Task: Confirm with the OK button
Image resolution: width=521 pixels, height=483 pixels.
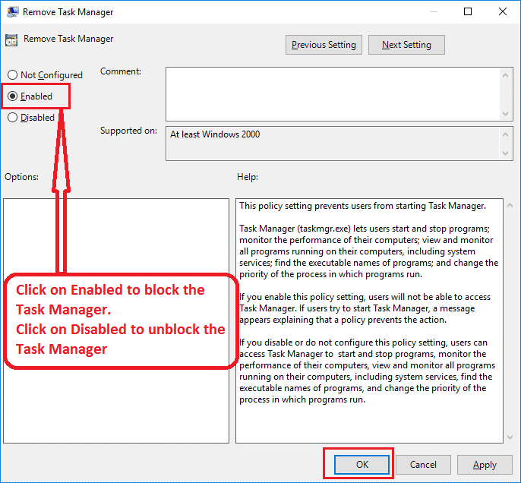Action: point(362,465)
